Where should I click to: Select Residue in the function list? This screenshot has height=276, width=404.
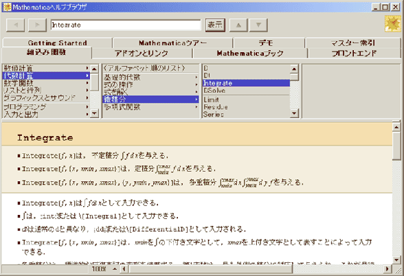click(246, 107)
